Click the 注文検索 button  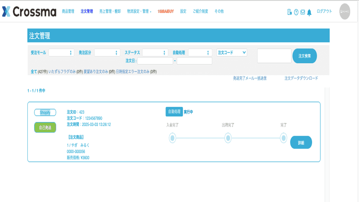(304, 56)
